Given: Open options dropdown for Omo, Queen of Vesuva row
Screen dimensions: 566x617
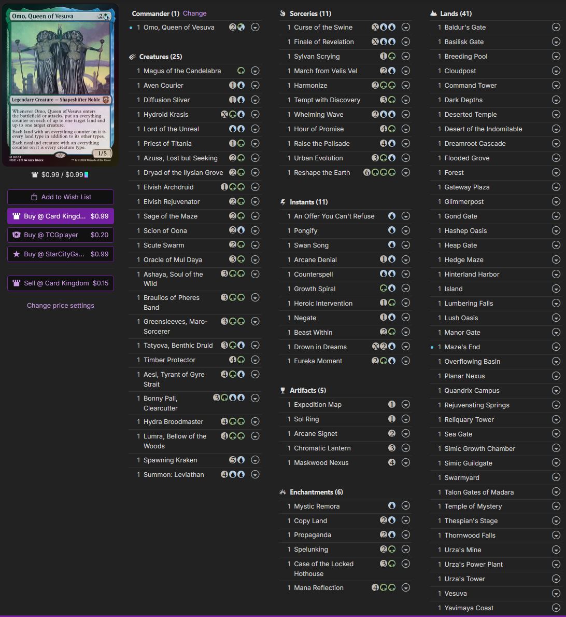Looking at the screenshot, I should pos(255,27).
